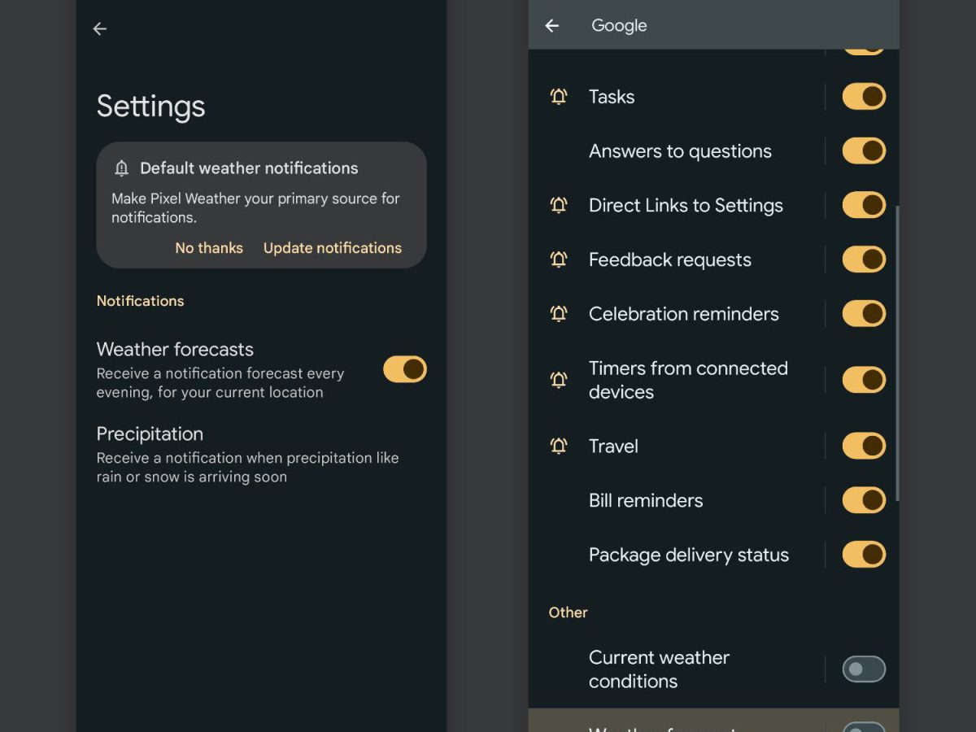Tap Update notifications button
This screenshot has height=732, width=976.
pyautogui.click(x=333, y=248)
